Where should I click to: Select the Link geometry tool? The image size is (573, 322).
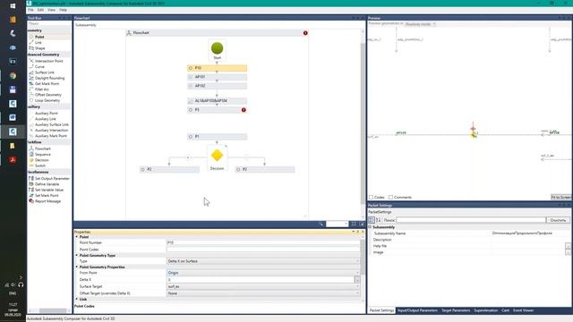tap(38, 43)
